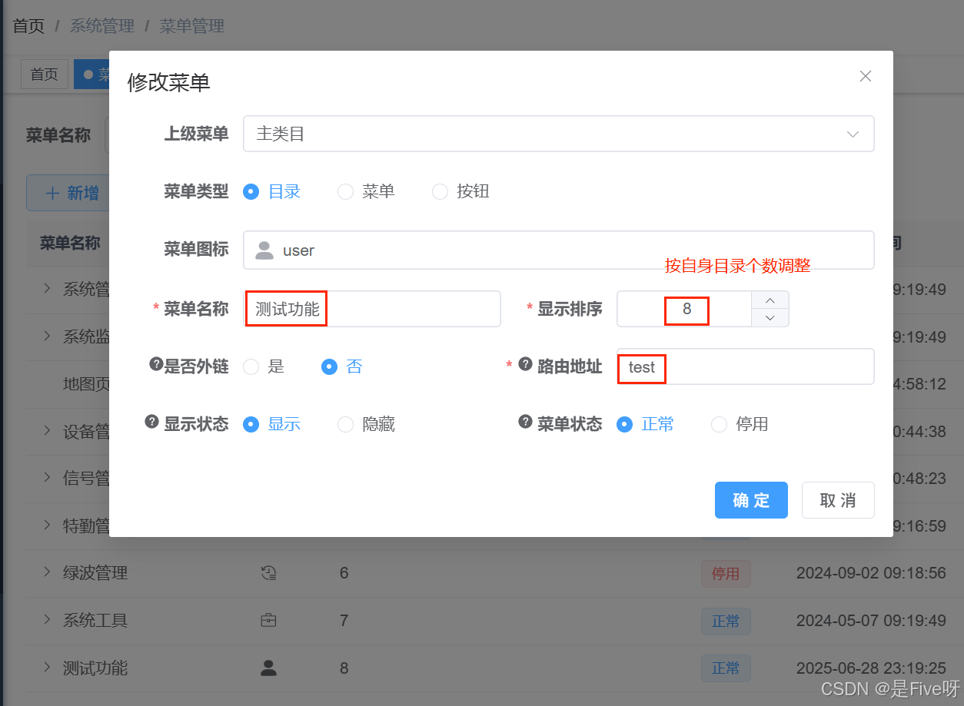Click the 正常 status tag for 测试功能

tap(726, 668)
